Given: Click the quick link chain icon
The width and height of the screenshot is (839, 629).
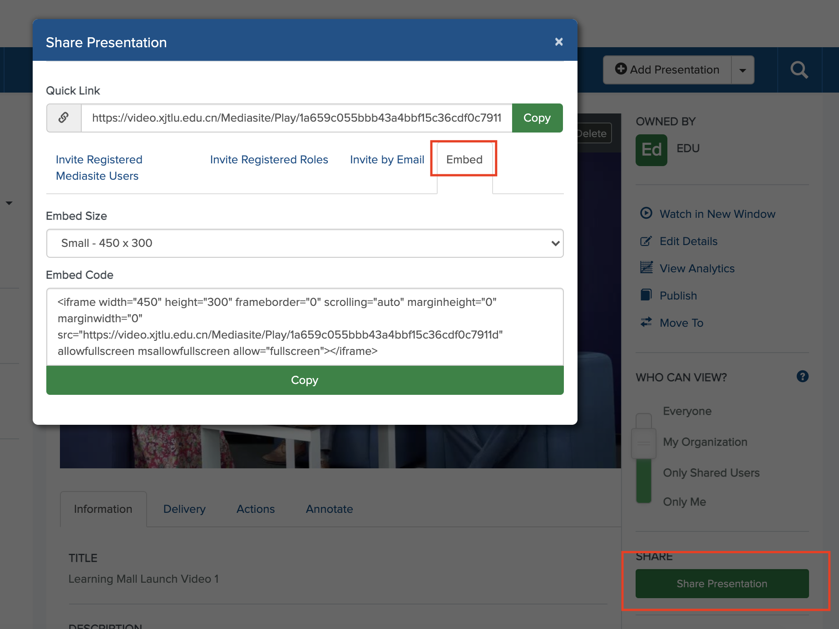Looking at the screenshot, I should (x=64, y=118).
